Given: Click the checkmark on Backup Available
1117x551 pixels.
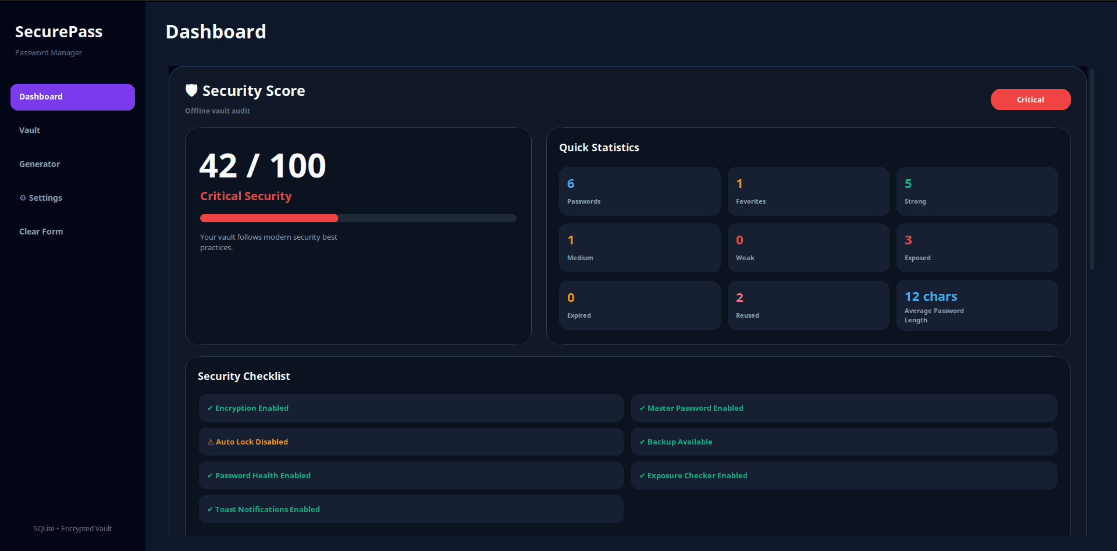Looking at the screenshot, I should click(x=642, y=442).
